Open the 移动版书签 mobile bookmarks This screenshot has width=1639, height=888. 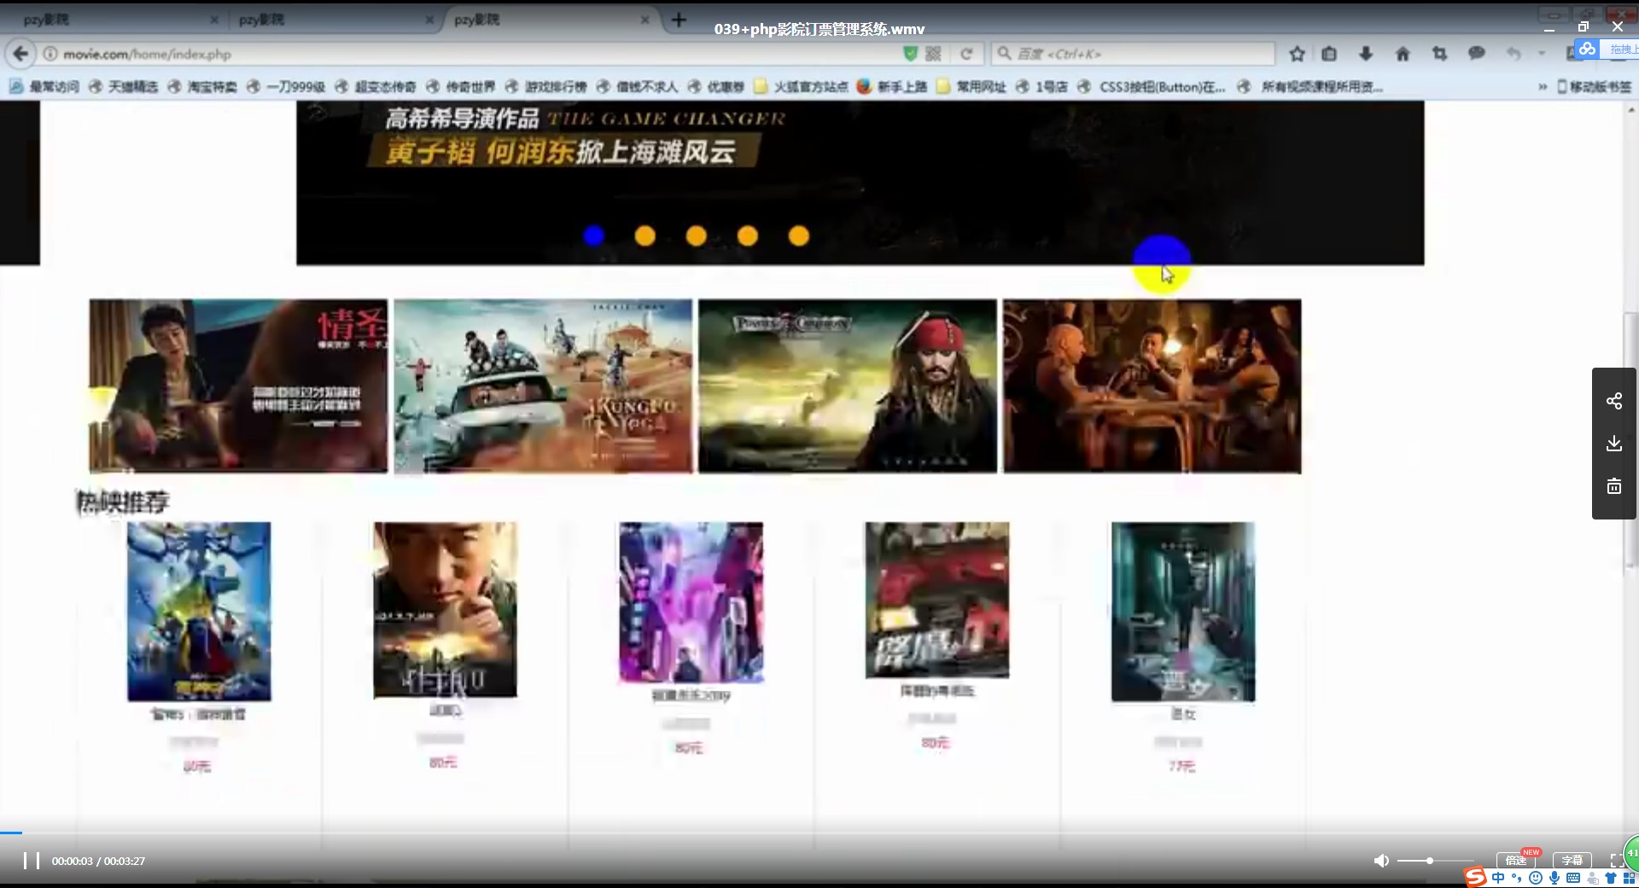pyautogui.click(x=1594, y=86)
